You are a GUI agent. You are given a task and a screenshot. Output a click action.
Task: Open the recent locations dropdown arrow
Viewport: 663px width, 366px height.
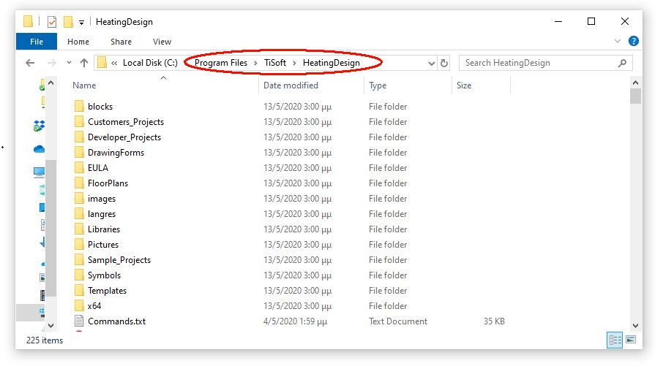click(x=69, y=63)
